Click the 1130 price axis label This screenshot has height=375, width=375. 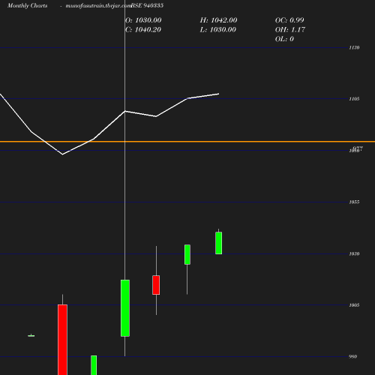click(x=354, y=47)
